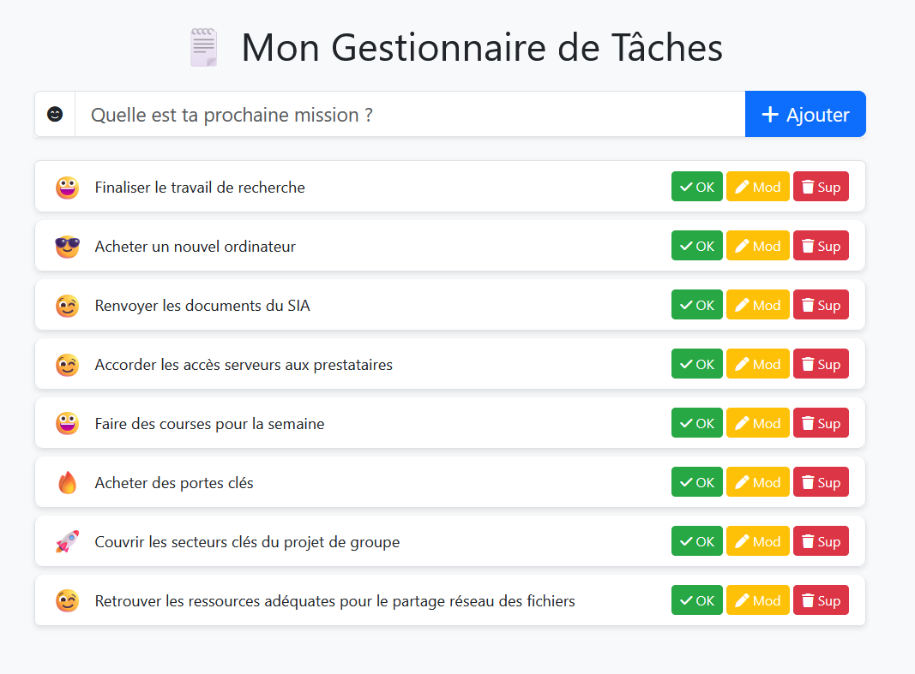Click Mod on 'Faire des courses pour la semaine'
Image resolution: width=915 pixels, height=674 pixels.
(757, 422)
